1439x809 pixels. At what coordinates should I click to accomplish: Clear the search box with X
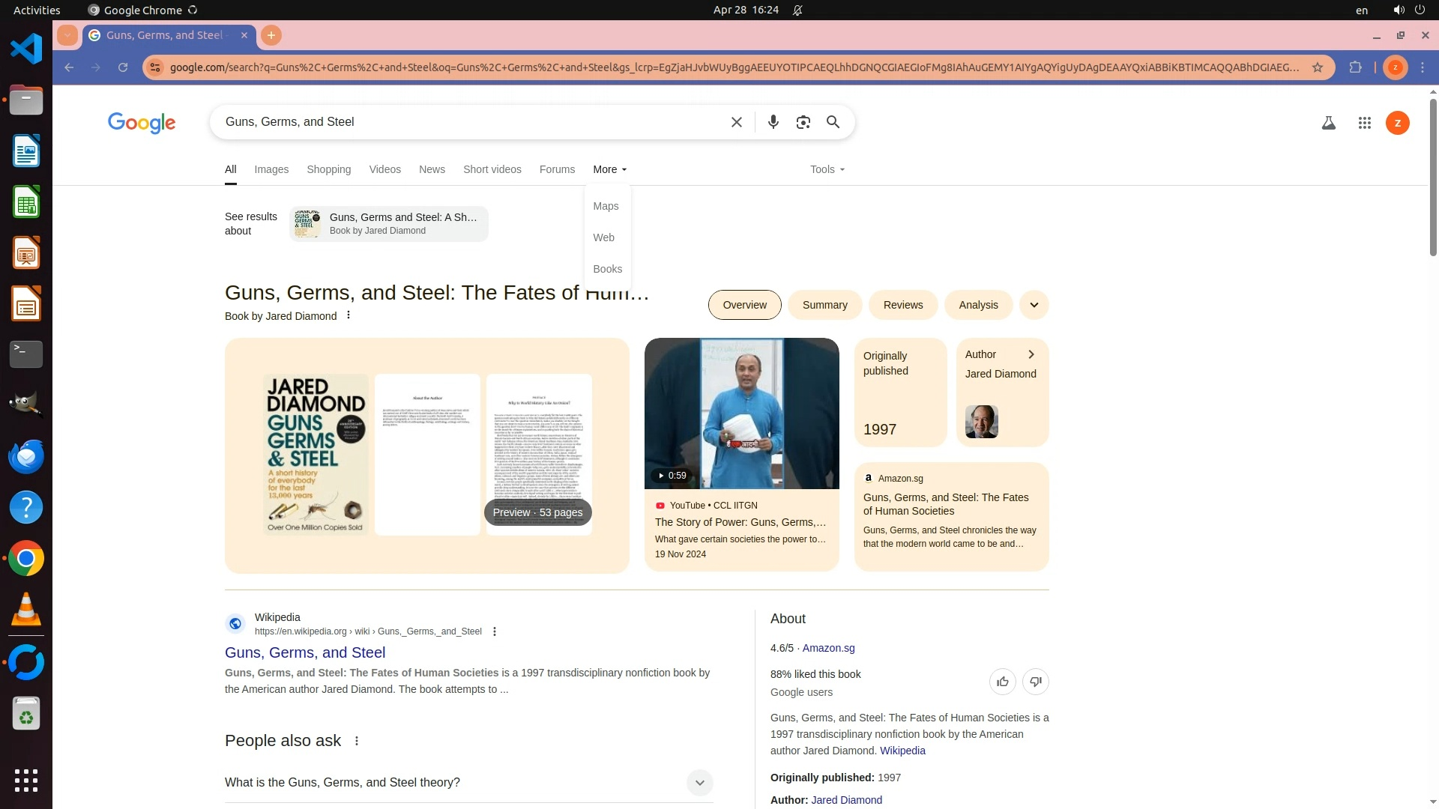736,122
